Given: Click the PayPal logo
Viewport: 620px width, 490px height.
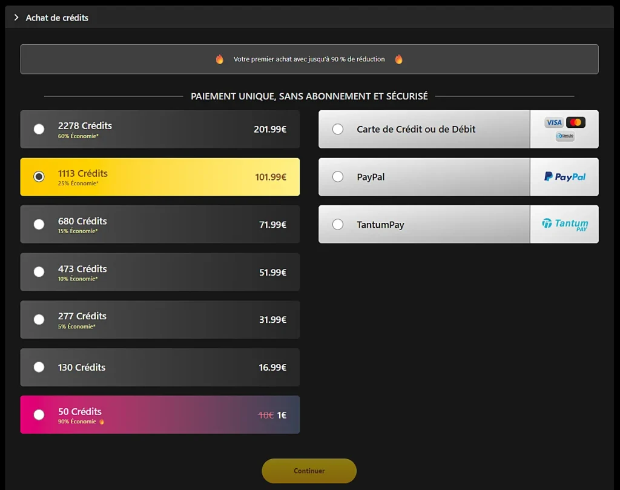Looking at the screenshot, I should coord(564,177).
